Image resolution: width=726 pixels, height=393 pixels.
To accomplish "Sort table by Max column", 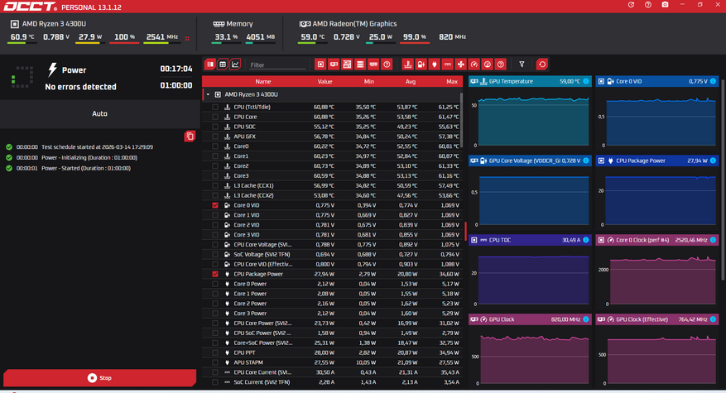I will coord(452,81).
